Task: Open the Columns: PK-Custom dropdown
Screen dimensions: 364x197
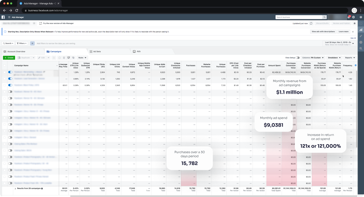Action: 312,58
